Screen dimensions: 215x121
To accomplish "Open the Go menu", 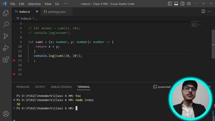I will [57, 4].
